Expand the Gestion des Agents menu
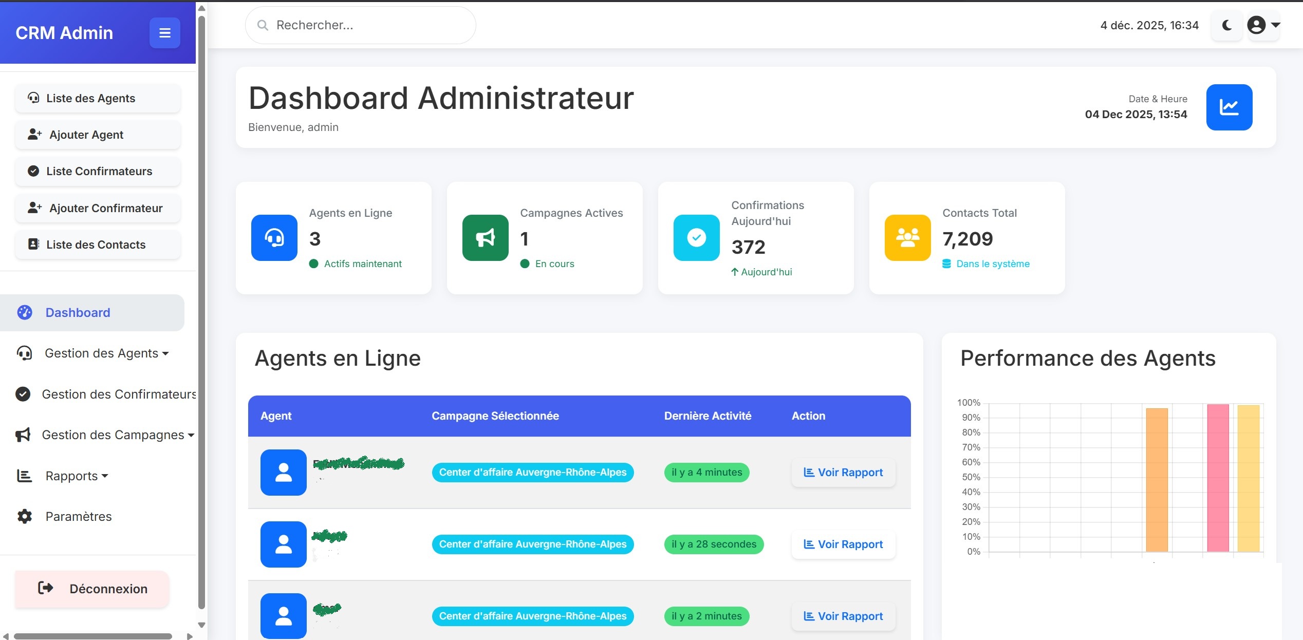1303x640 pixels. point(101,353)
